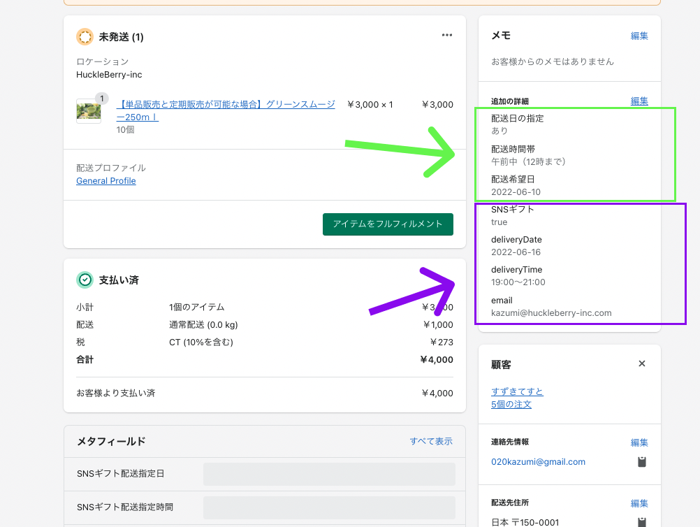
Task: Select the 午前中（12時まで） time slot text
Action: 529,161
